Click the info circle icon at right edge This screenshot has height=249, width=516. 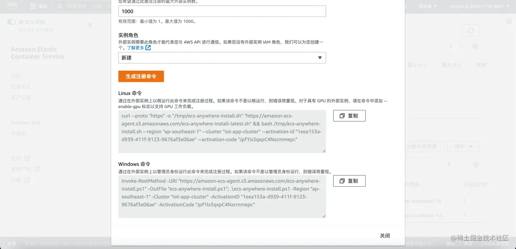[x=509, y=21]
